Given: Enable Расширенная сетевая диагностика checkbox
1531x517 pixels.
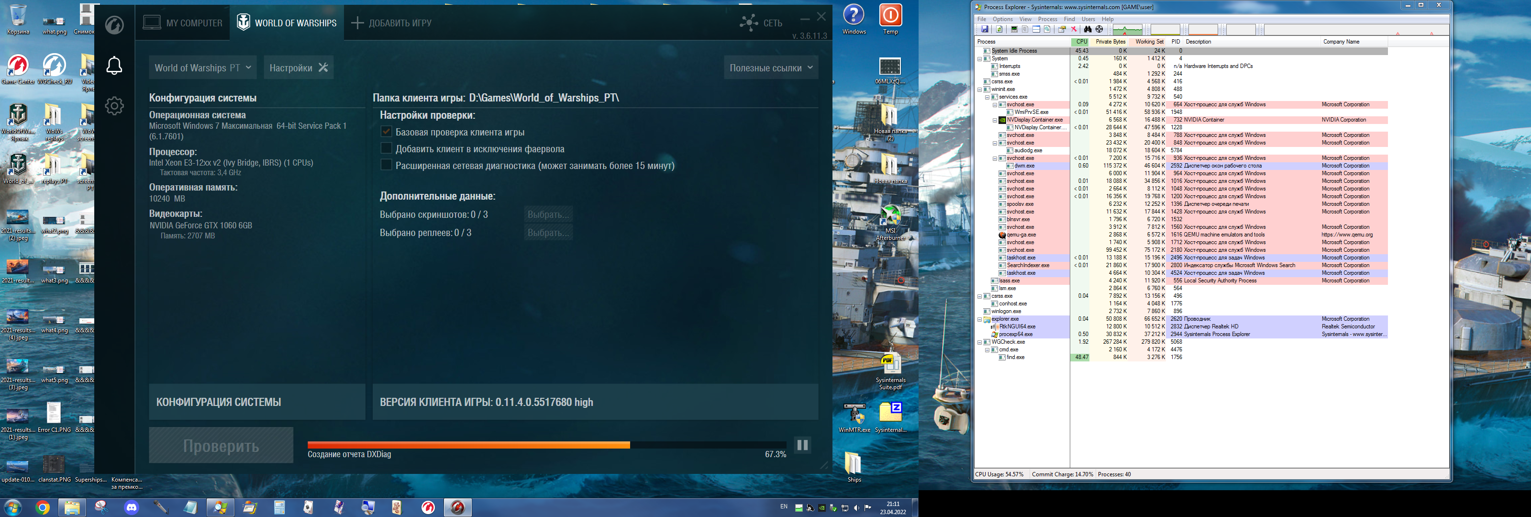Looking at the screenshot, I should [x=386, y=165].
